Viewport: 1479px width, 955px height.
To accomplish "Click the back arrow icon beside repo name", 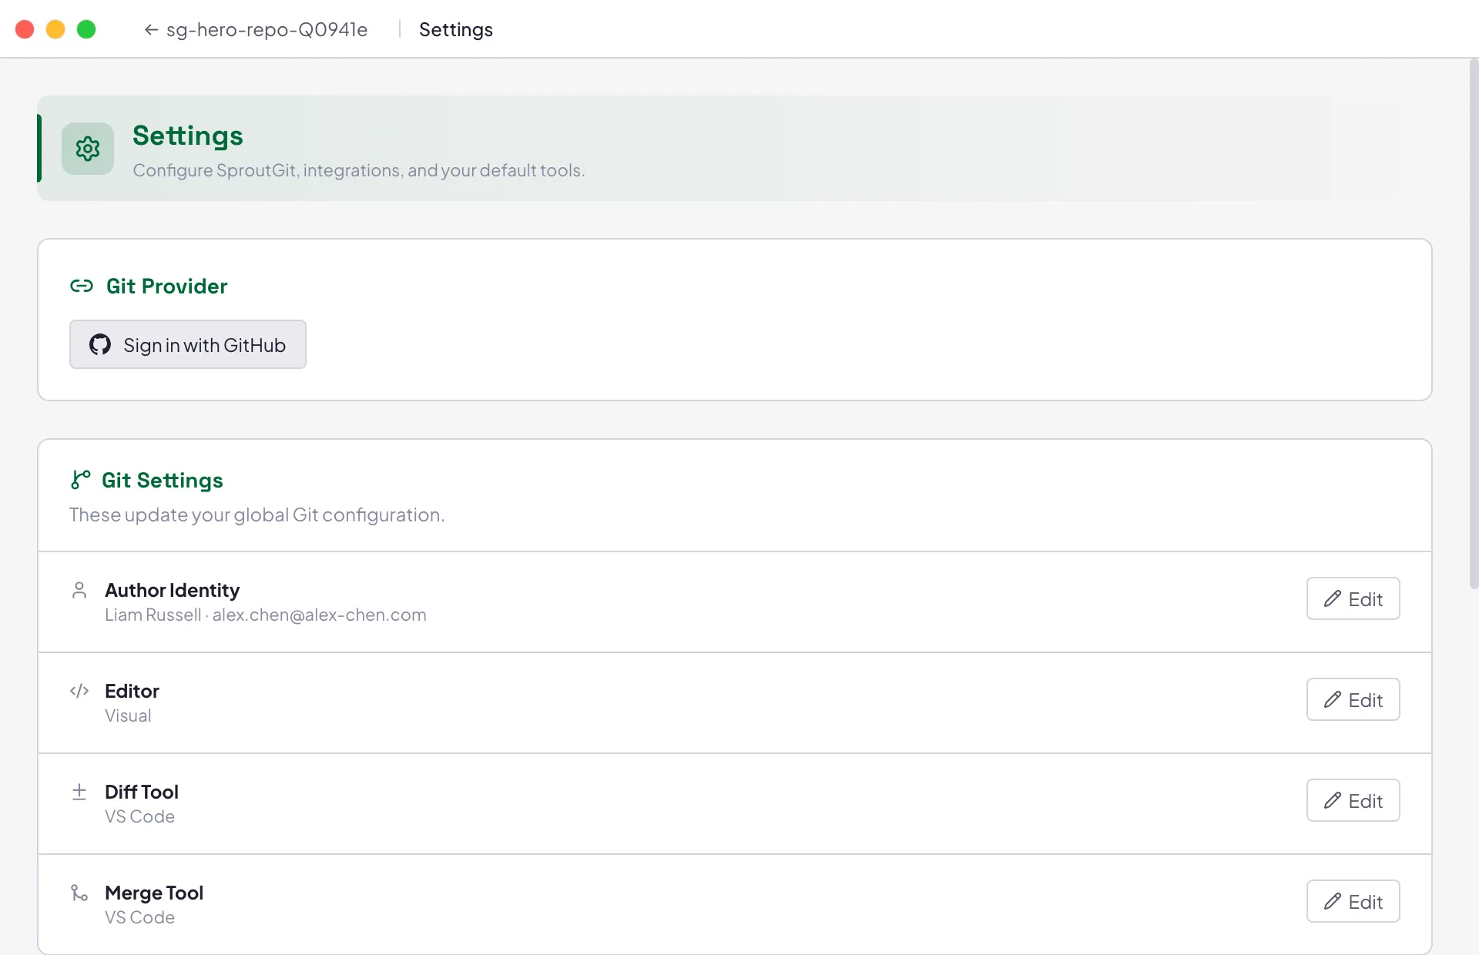I will [x=151, y=30].
